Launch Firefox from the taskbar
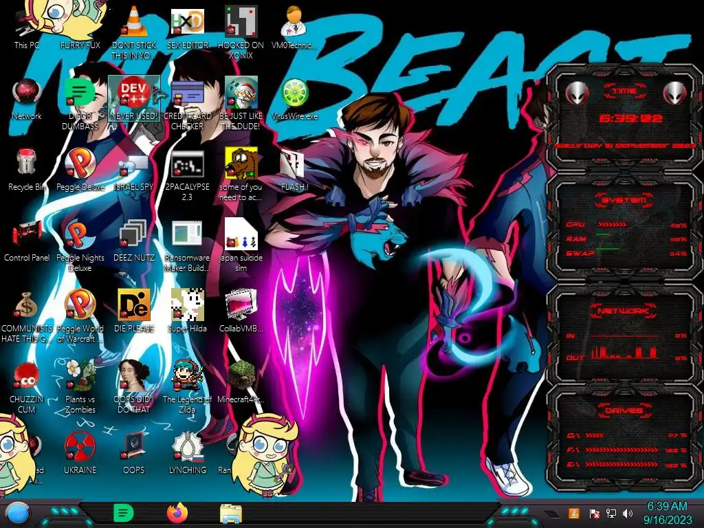 pyautogui.click(x=177, y=513)
